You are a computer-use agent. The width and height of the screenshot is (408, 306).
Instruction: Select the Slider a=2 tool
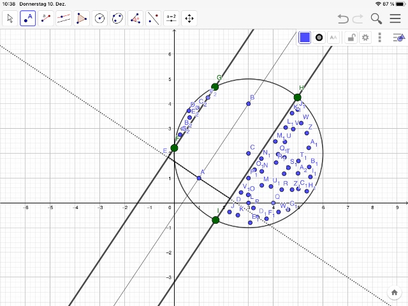[x=171, y=18]
